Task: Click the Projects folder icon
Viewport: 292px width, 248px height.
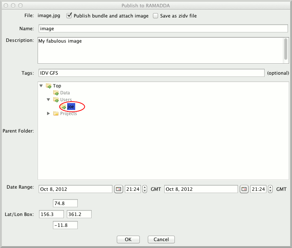Action: [x=56, y=114]
